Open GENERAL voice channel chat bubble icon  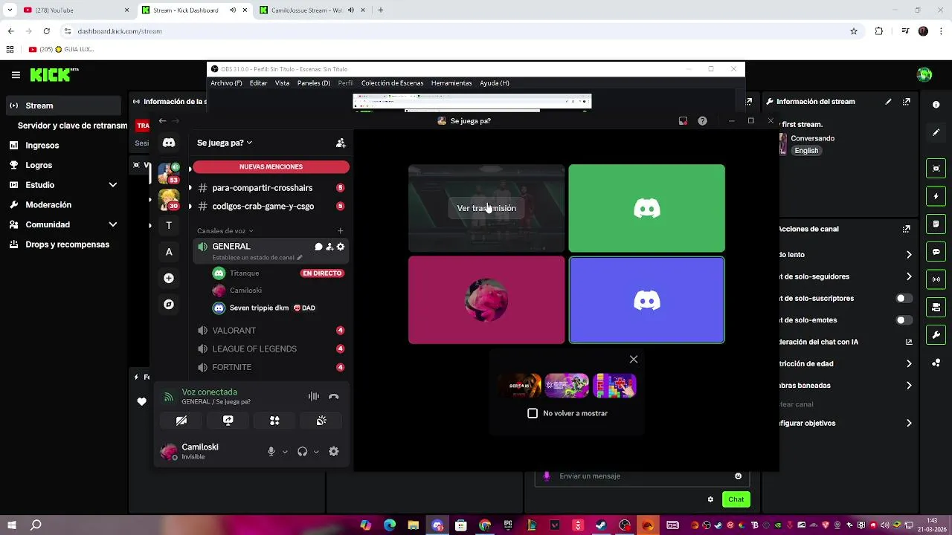coord(318,247)
